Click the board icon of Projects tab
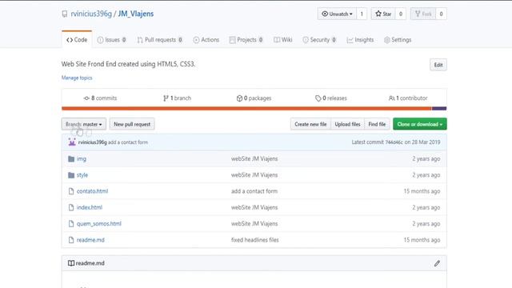 pos(232,40)
